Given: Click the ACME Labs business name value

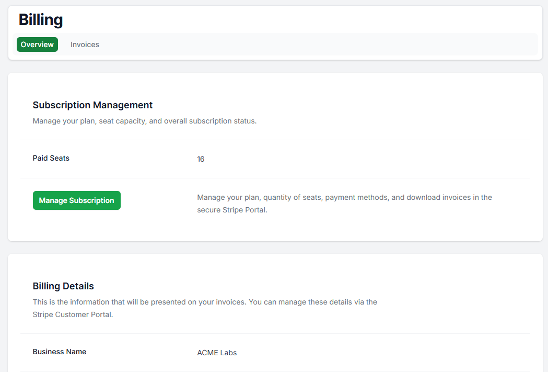Looking at the screenshot, I should (217, 353).
